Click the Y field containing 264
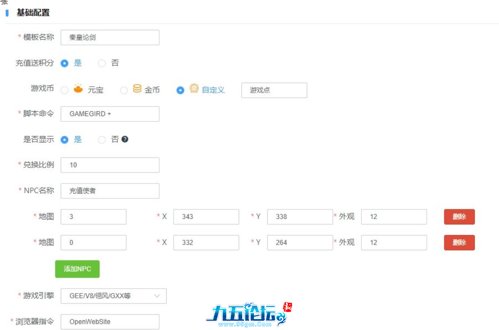499x330 pixels. click(300, 242)
